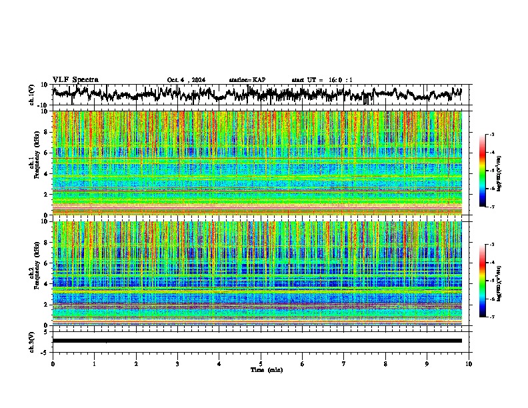
Task: Click the ch.1 "Frequency (kHz)" axis label
Action: 37,155
